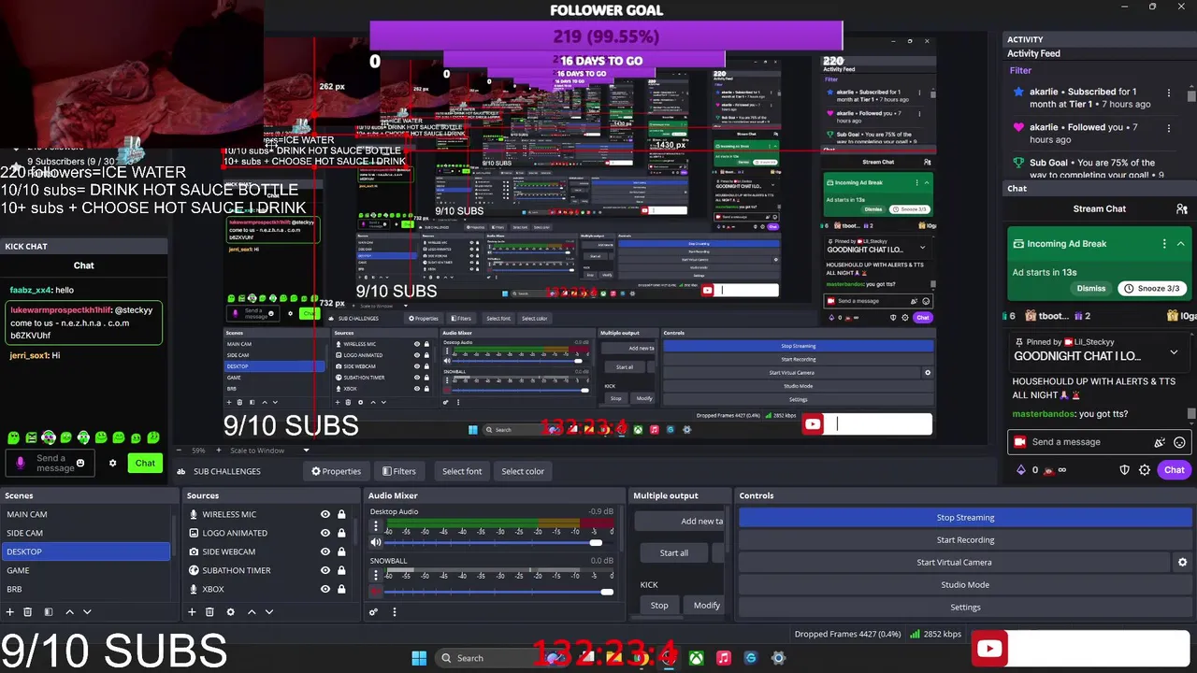
Task: Move the scene up with the arrow
Action: coord(69,612)
